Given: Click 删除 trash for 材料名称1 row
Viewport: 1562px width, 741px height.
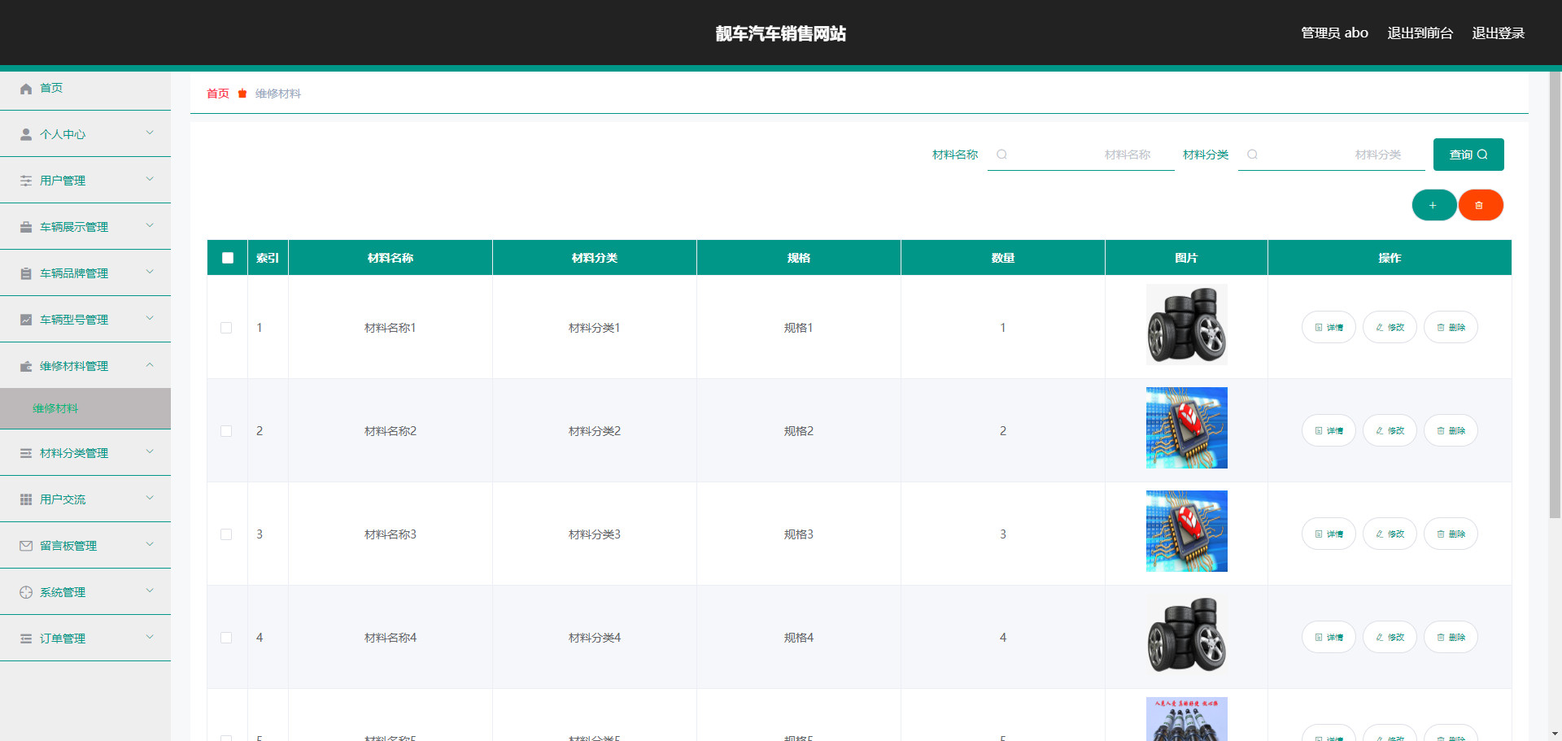Looking at the screenshot, I should (x=1451, y=327).
